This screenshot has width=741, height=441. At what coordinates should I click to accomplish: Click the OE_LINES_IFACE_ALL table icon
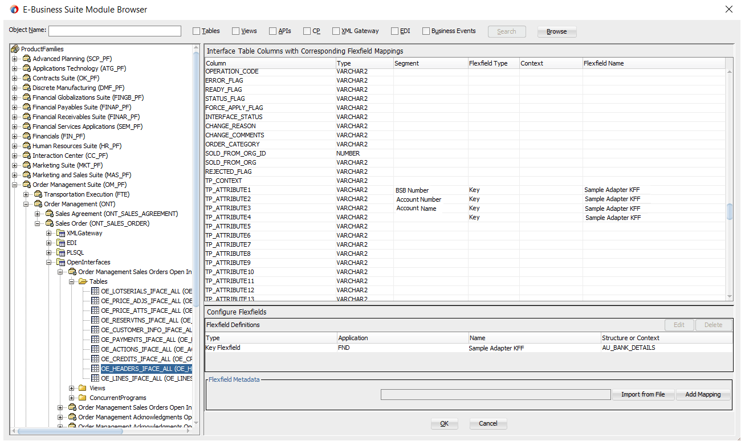(95, 378)
